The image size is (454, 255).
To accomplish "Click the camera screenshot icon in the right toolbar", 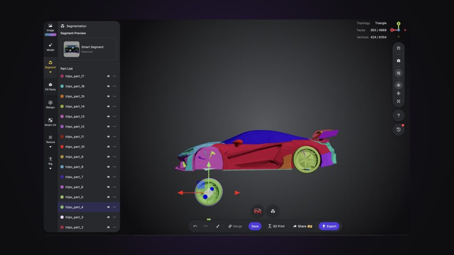I will (x=399, y=61).
